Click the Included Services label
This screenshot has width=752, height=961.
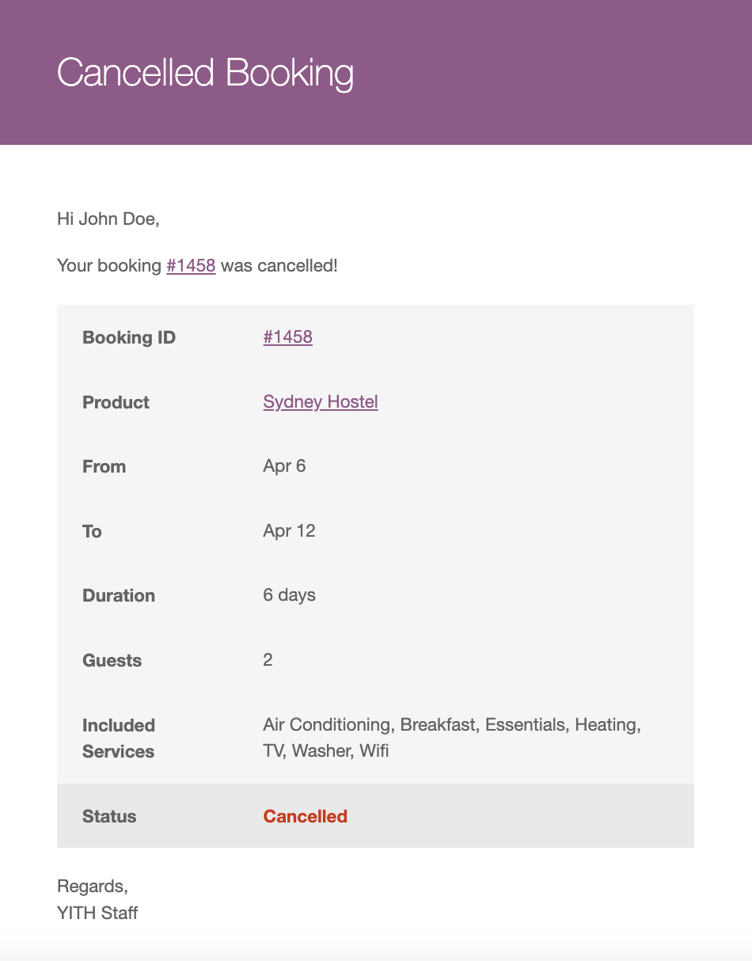pyautogui.click(x=119, y=739)
